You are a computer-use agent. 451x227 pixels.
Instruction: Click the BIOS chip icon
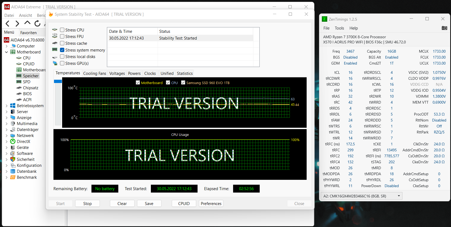19,94
